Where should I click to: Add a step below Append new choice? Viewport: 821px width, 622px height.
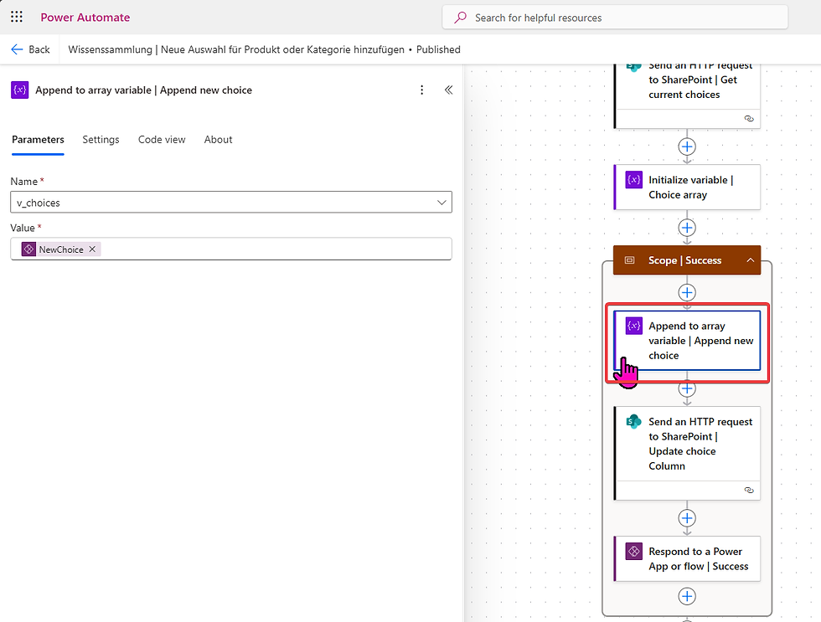click(687, 388)
